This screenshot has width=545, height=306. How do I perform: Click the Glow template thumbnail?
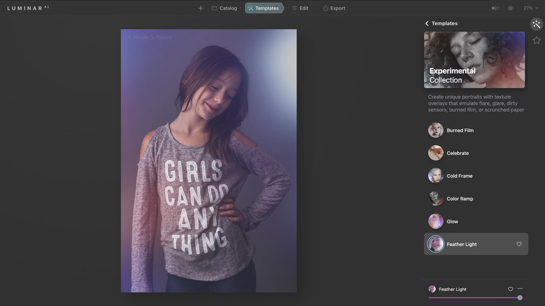point(435,221)
